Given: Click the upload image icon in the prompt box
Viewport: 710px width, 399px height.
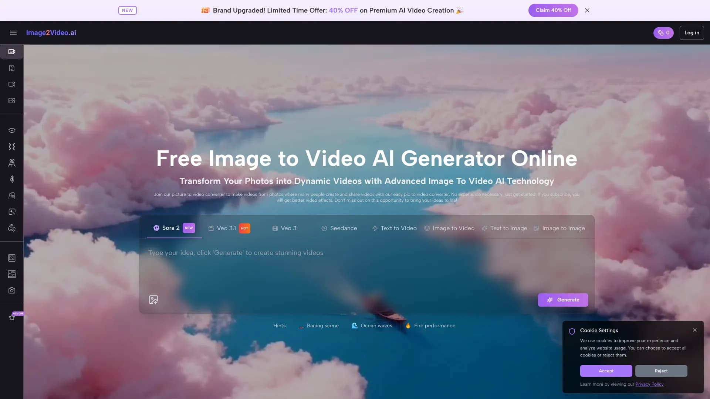Looking at the screenshot, I should coord(153,300).
